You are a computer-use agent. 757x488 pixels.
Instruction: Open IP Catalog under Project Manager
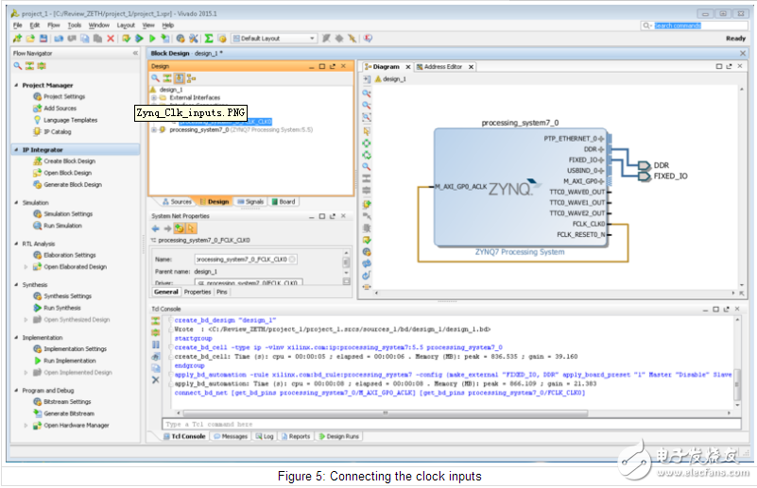click(x=59, y=131)
